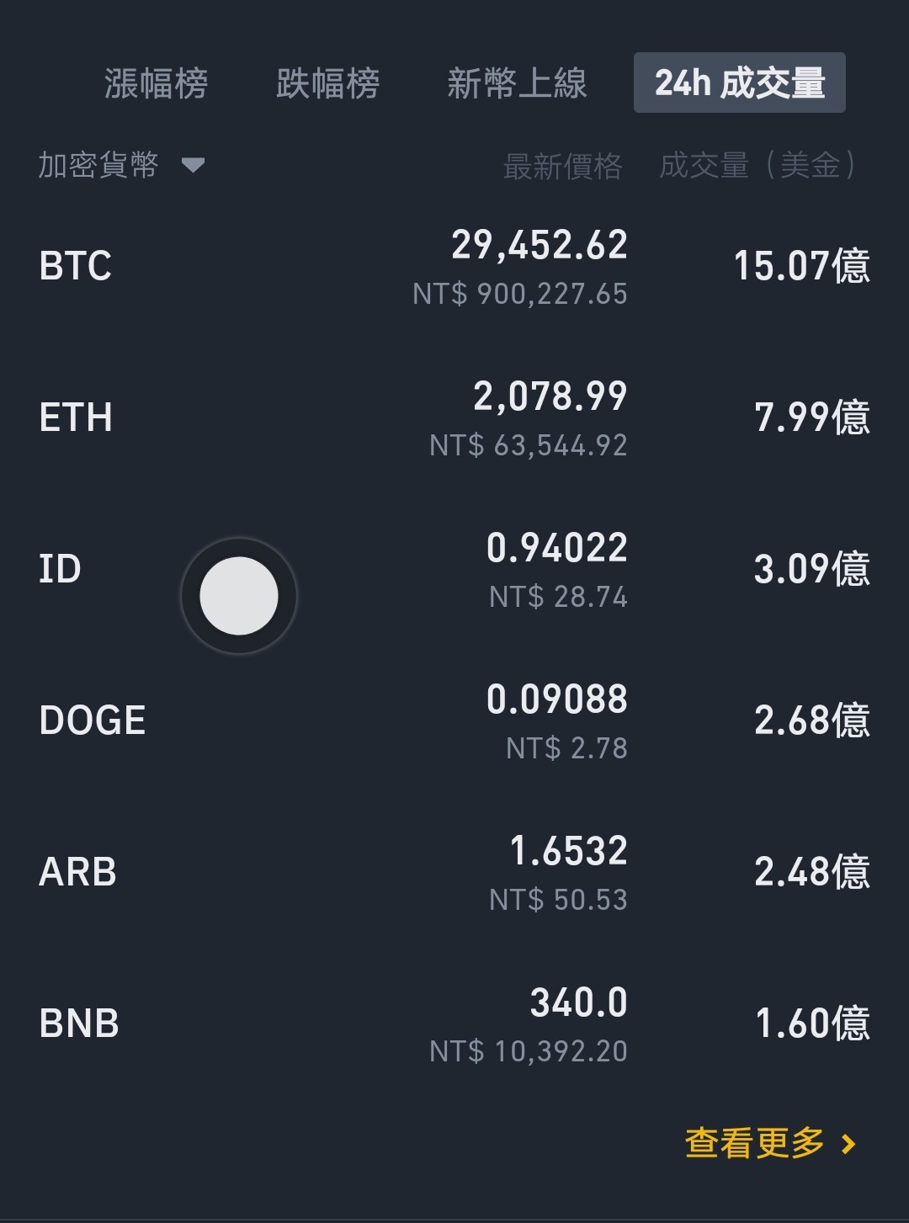Click the 查看更多 link

click(755, 1143)
